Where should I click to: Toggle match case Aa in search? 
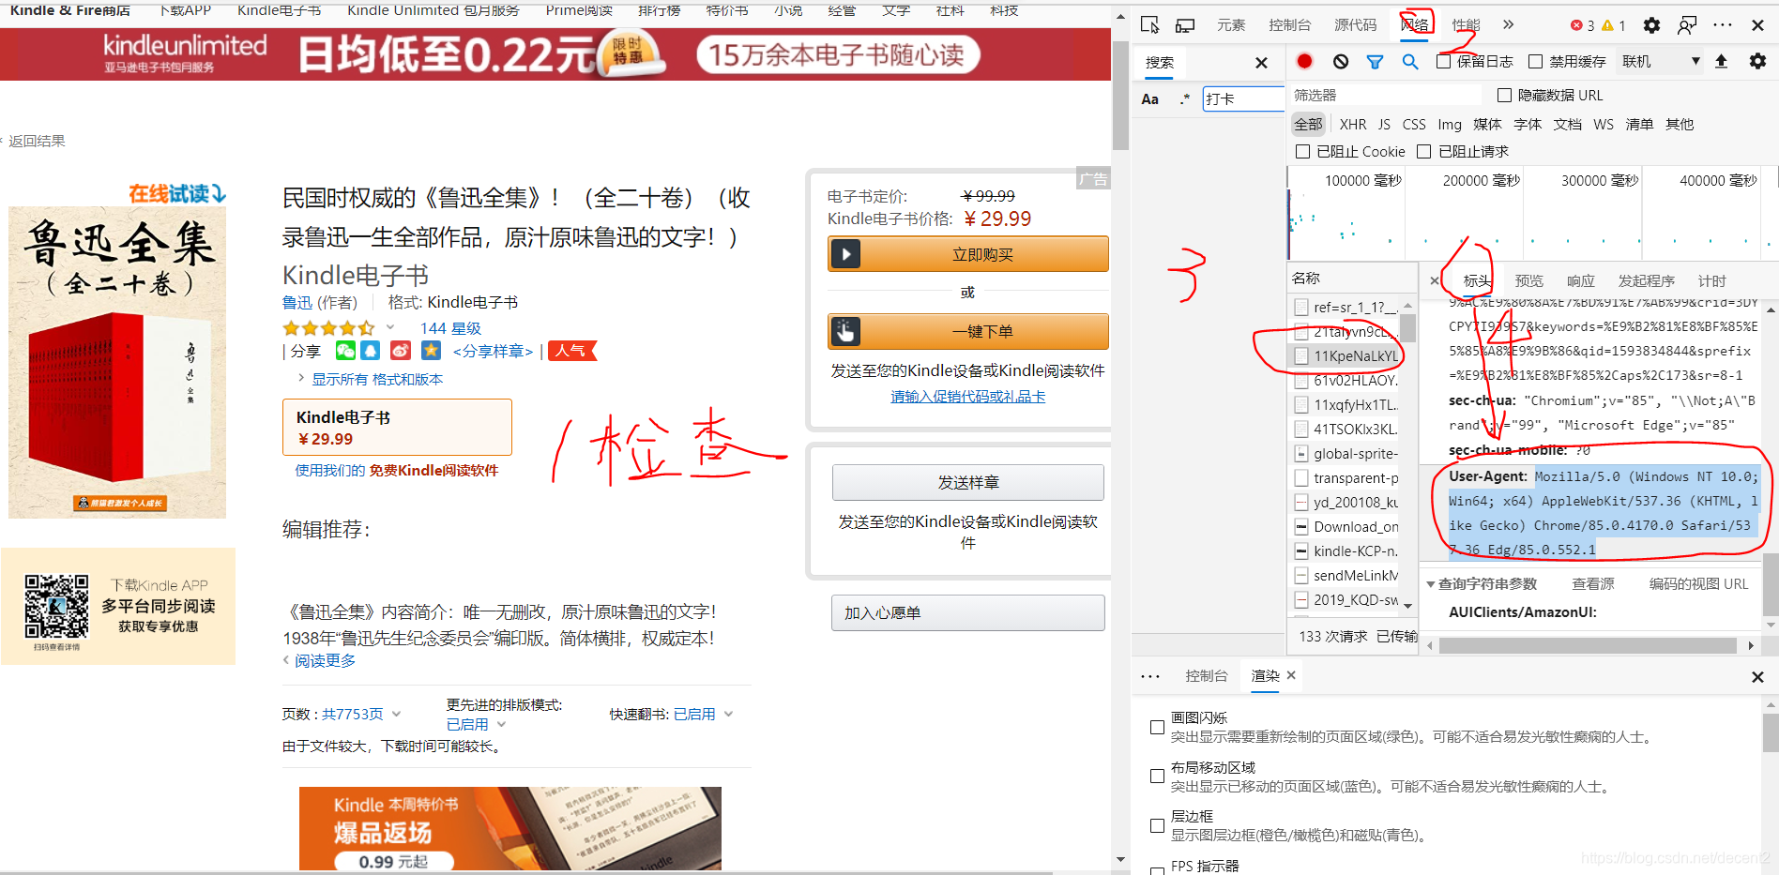click(1149, 98)
